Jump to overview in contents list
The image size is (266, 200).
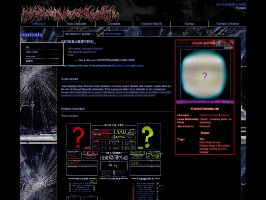(x=31, y=56)
